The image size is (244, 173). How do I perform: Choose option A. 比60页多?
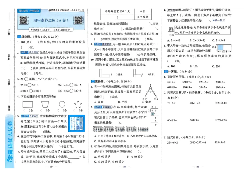click(102, 156)
